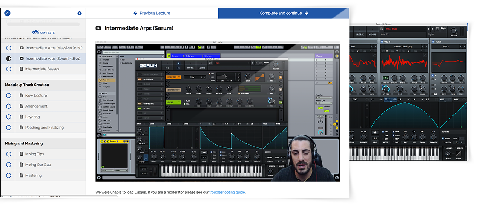
Task: Click the THRESH knob in the video's compressor
Action: coord(188,88)
